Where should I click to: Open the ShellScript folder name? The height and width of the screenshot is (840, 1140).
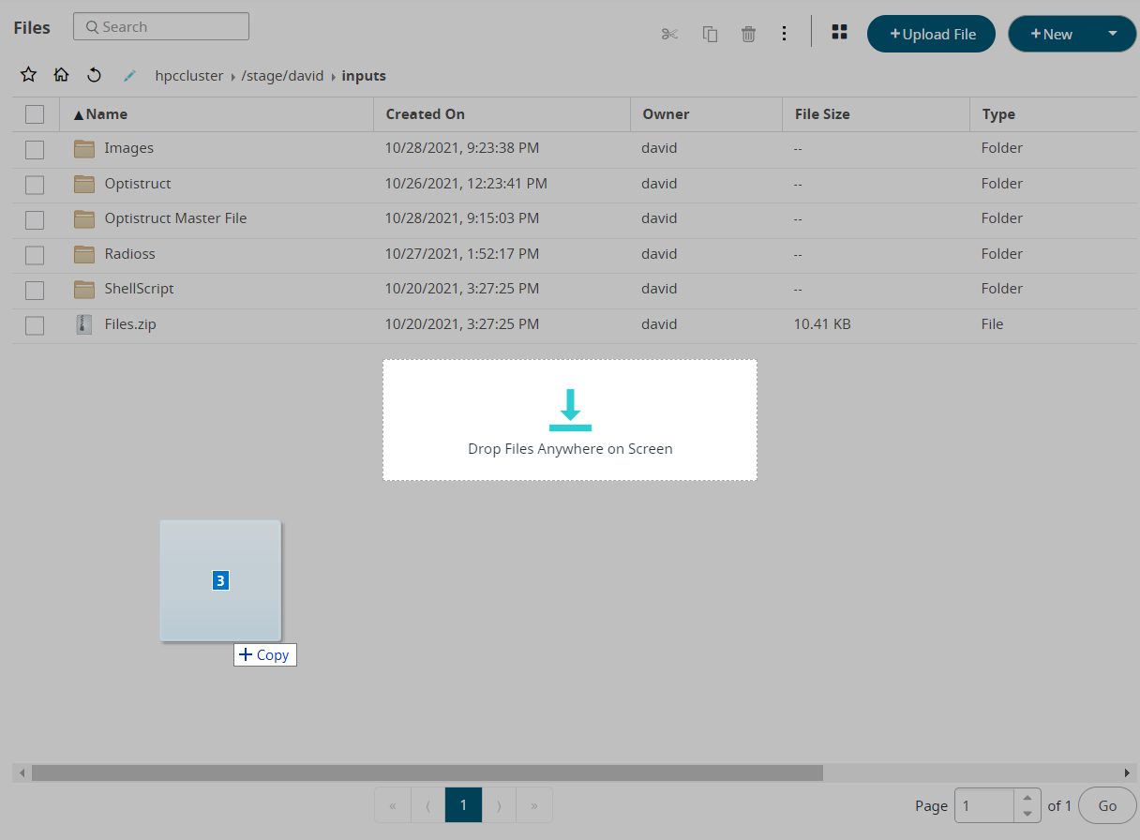139,289
